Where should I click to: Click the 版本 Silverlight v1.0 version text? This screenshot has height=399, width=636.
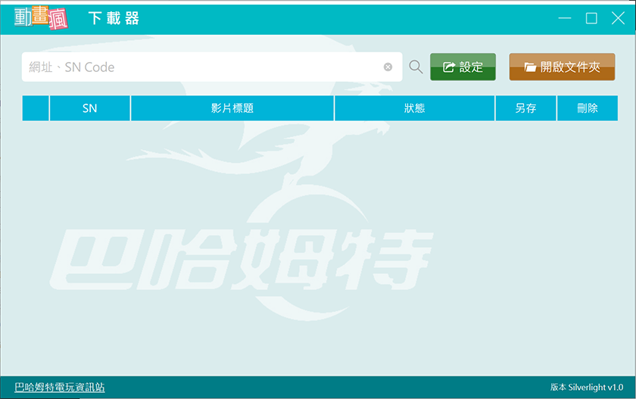point(587,387)
